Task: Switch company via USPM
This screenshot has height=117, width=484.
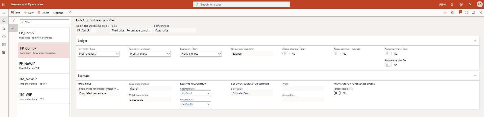Action: (x=442, y=5)
